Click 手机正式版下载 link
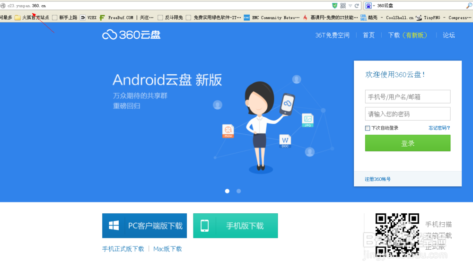This screenshot has height=271, width=473. [123, 249]
